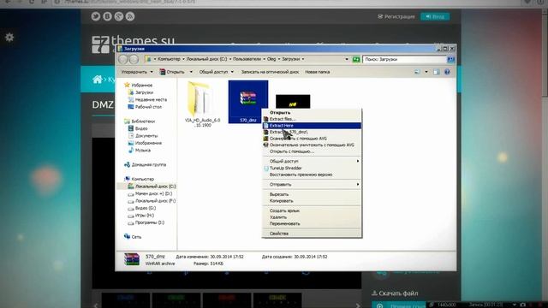The height and width of the screenshot is (308, 548).
Task: Click the VK icon on the themes.su page
Action: 107,16
